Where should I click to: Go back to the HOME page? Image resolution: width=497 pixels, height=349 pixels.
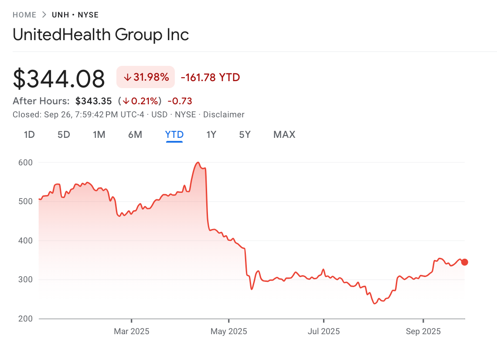(x=24, y=14)
